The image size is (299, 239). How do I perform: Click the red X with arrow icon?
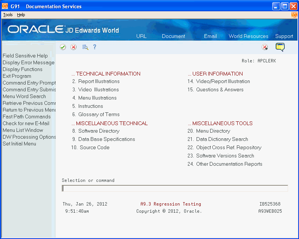[265, 47]
